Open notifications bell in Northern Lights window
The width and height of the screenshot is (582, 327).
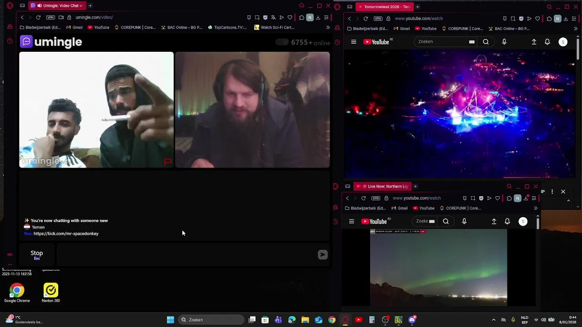507,221
